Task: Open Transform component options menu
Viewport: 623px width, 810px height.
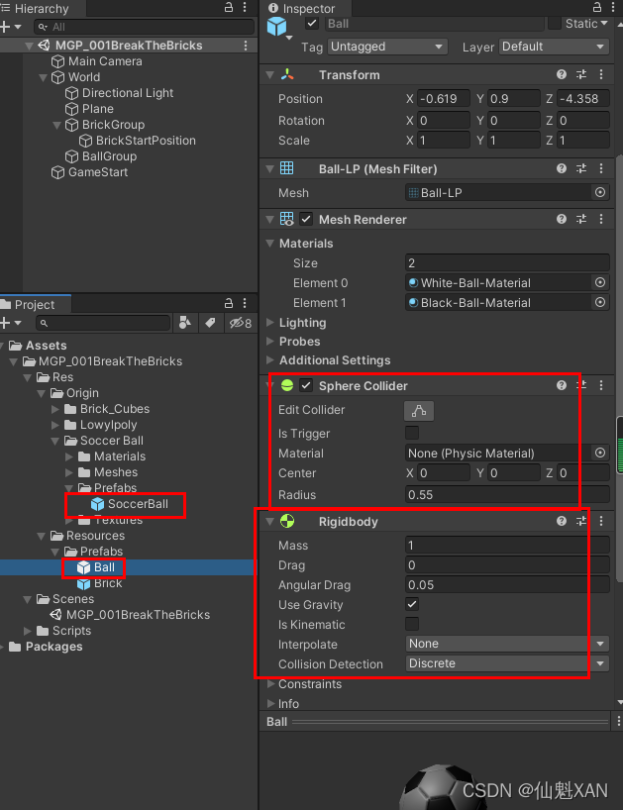Action: click(x=601, y=74)
